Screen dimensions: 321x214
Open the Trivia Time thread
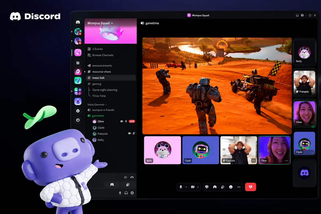point(99,96)
